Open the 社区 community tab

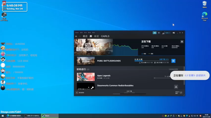(97, 36)
